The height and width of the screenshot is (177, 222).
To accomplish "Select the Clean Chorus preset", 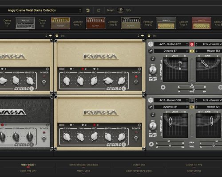I will pyautogui.click(x=194, y=171).
